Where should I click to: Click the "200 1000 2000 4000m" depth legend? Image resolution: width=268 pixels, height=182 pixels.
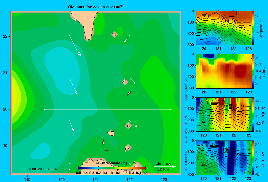coord(39,169)
